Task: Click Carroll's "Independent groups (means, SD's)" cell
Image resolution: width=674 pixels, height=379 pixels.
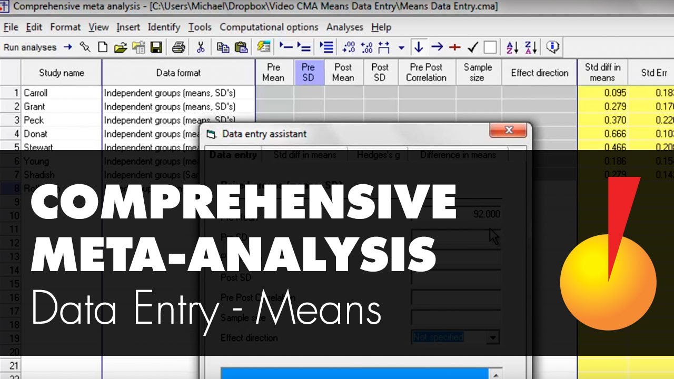Action: pyautogui.click(x=179, y=93)
